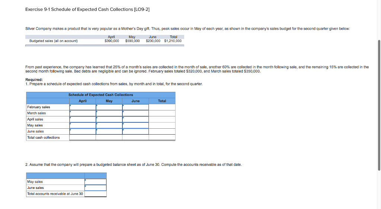This screenshot has width=381, height=209.
Task: Click the 'April' column header in schedule
Action: click(83, 101)
